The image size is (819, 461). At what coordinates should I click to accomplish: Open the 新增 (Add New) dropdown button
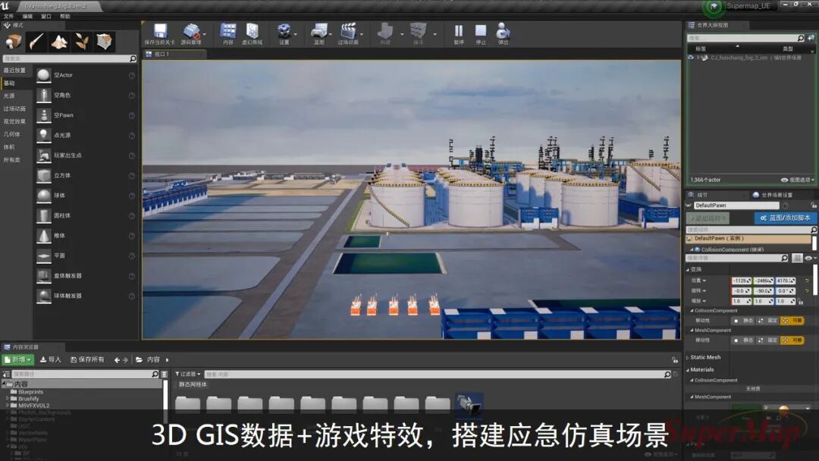pos(18,359)
